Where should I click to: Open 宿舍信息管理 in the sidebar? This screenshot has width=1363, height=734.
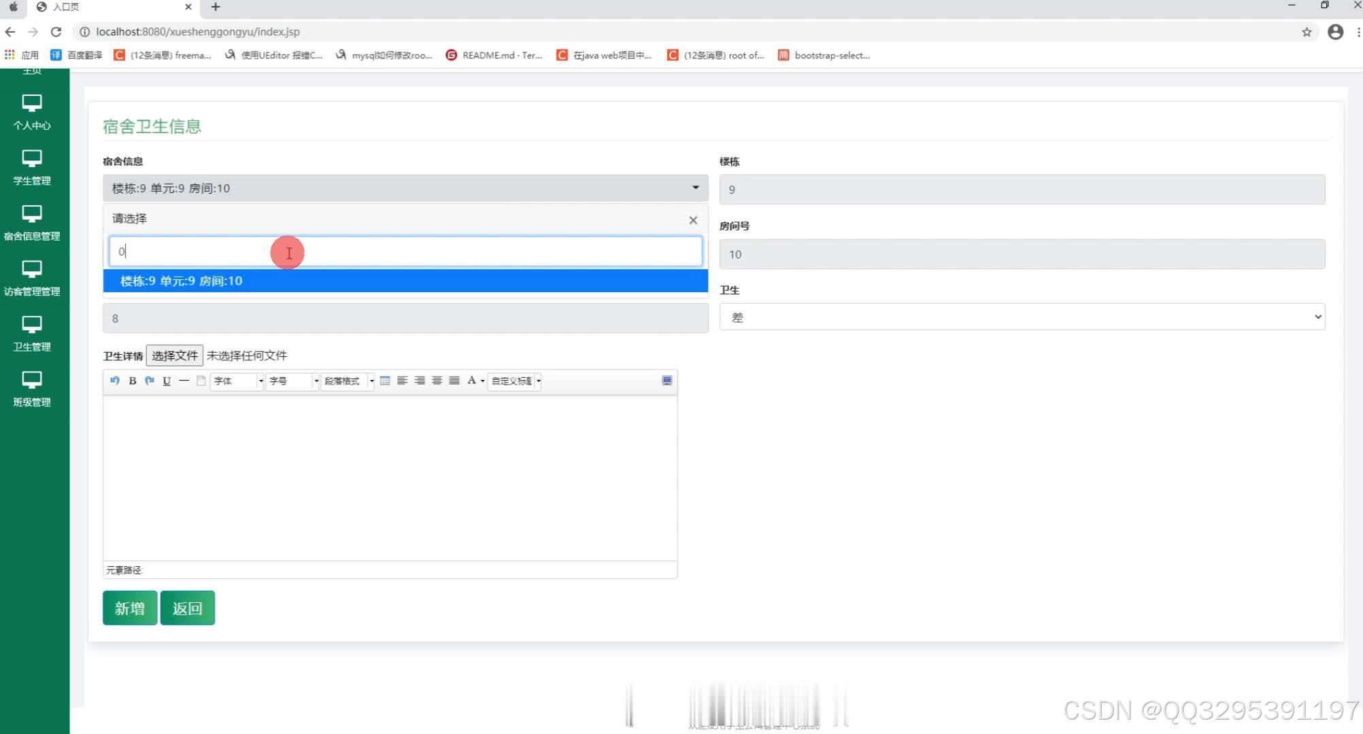[32, 223]
